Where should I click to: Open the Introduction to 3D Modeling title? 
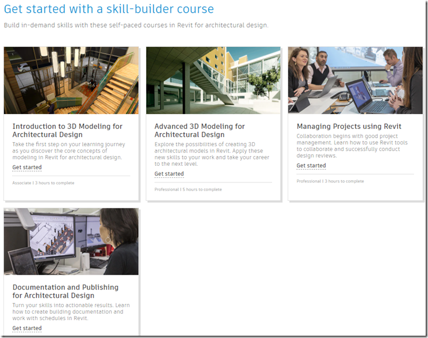(x=67, y=130)
